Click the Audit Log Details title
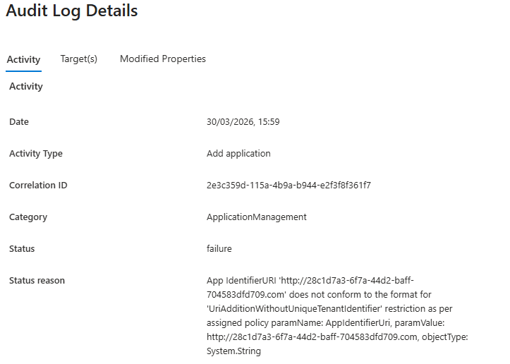Screen dimensions: 510x364 pyautogui.click(x=71, y=11)
